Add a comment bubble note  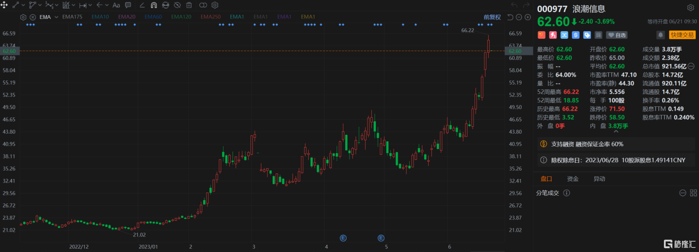click(128, 5)
